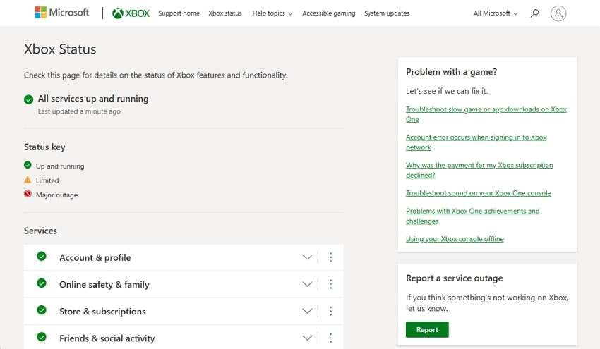Screen dimensions: 600x349
Task: Open Problems with Xbox One achievements link
Action: (x=472, y=216)
